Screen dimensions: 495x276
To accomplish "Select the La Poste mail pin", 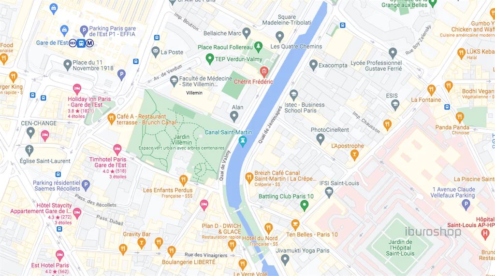I will (156, 52).
